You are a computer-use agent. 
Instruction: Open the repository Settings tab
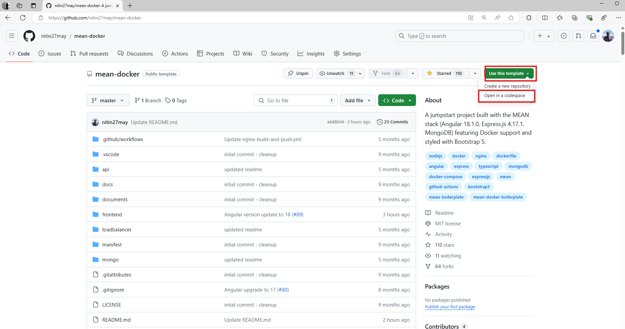pyautogui.click(x=347, y=53)
